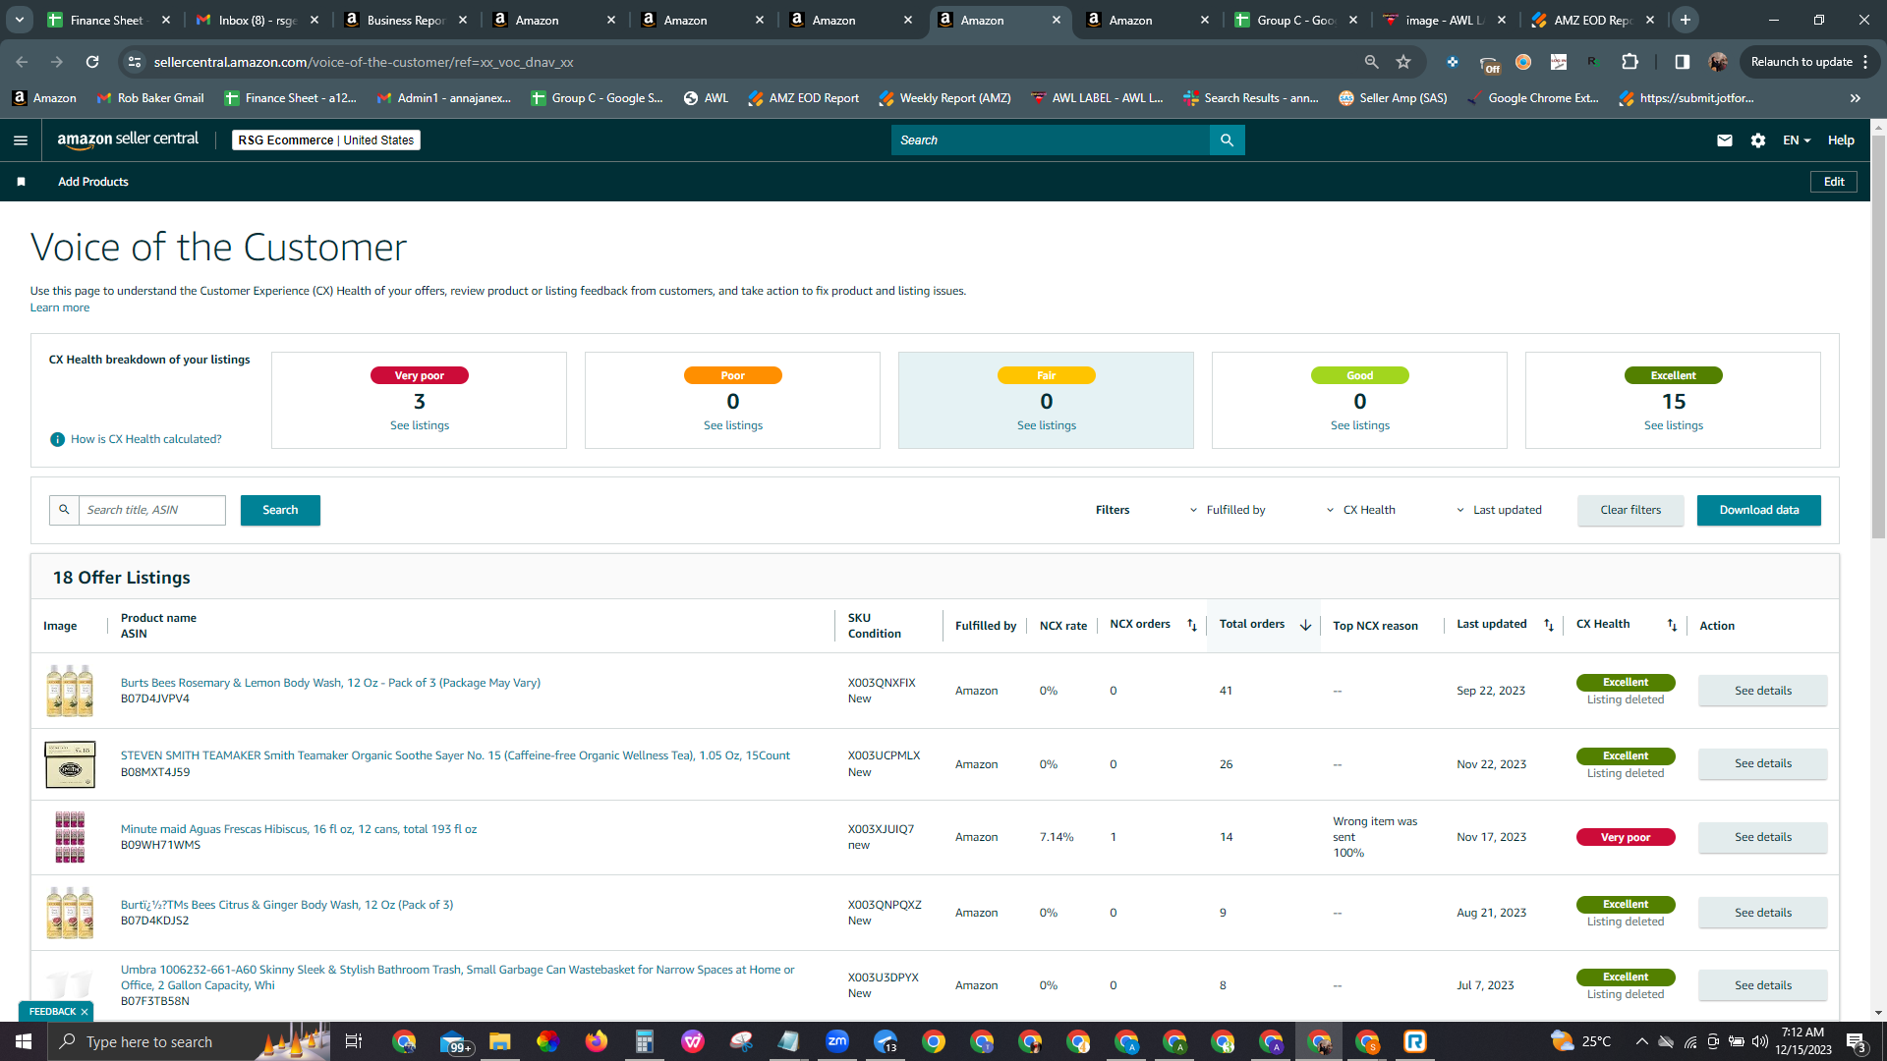Open the EN language dropdown

click(1797, 140)
